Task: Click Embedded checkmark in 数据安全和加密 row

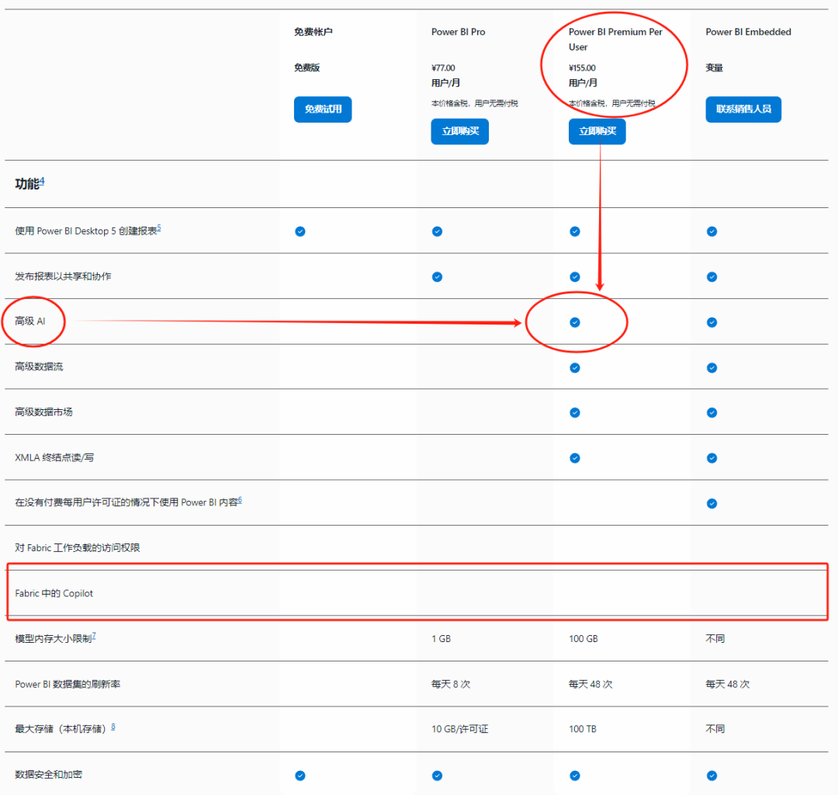Action: (712, 776)
